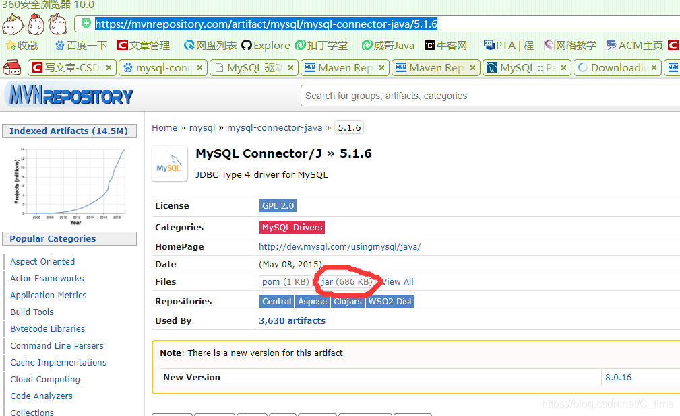Click the red house home icon beside the tabs
This screenshot has height=416, width=680.
click(12, 67)
